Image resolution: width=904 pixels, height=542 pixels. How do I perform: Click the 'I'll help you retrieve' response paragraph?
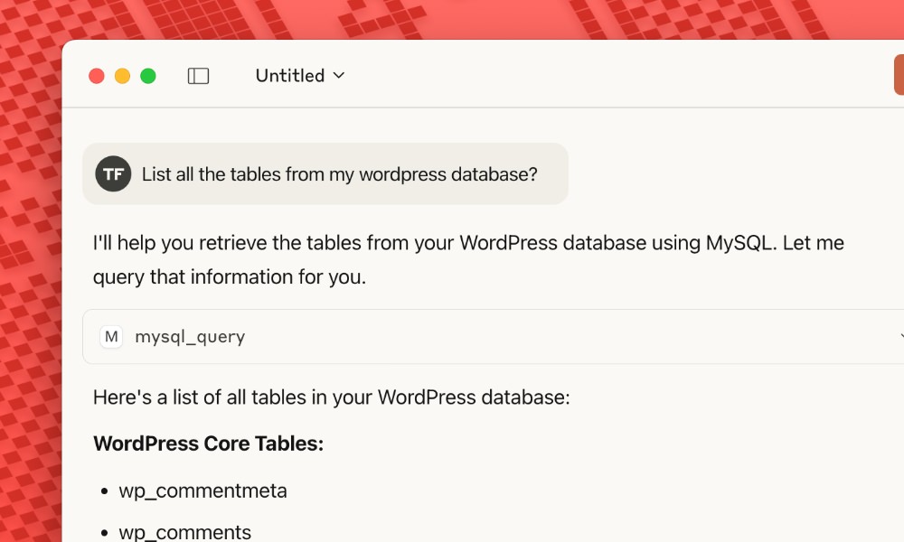[468, 260]
